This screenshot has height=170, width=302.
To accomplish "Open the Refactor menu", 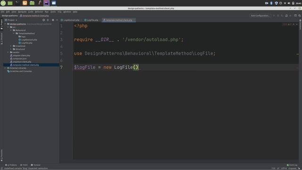I will 39,12.
